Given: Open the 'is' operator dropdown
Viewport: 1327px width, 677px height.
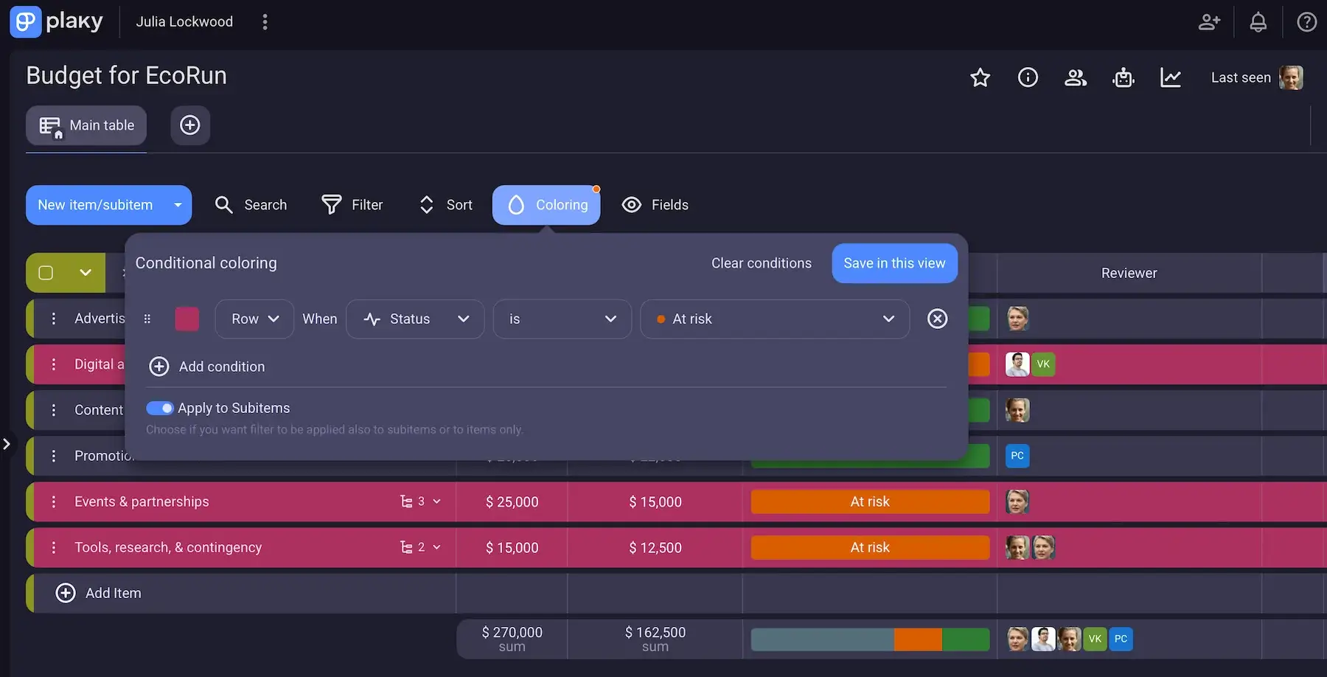Looking at the screenshot, I should click(x=563, y=319).
